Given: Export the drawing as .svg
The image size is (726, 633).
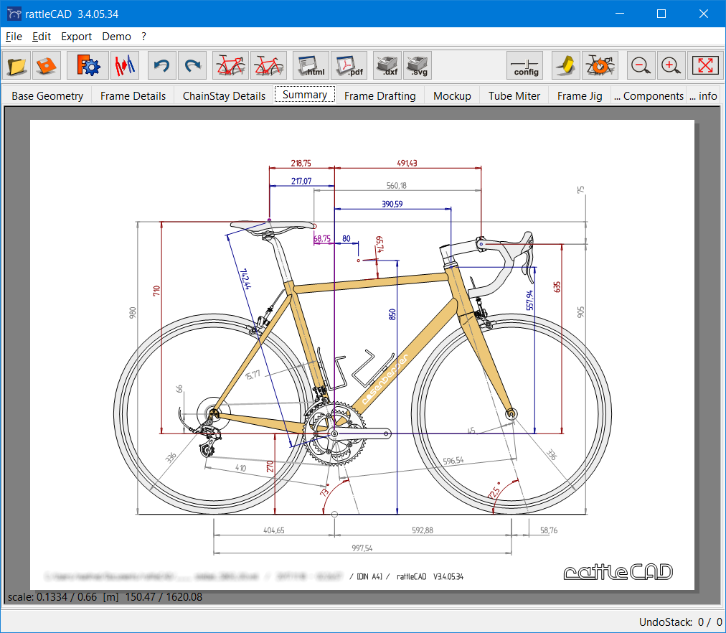Looking at the screenshot, I should pyautogui.click(x=418, y=65).
